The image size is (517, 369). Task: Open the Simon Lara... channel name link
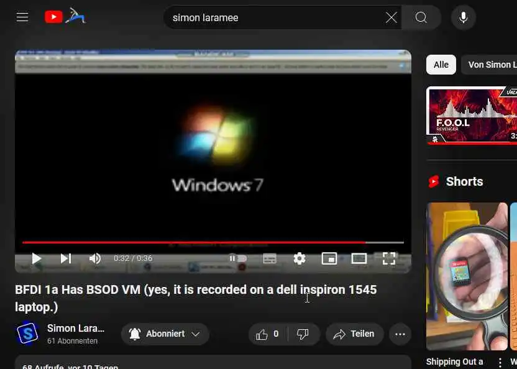click(x=76, y=329)
